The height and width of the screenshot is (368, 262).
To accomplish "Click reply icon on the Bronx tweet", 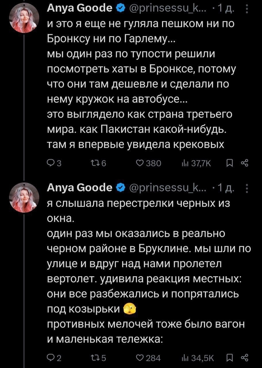I will [50, 163].
